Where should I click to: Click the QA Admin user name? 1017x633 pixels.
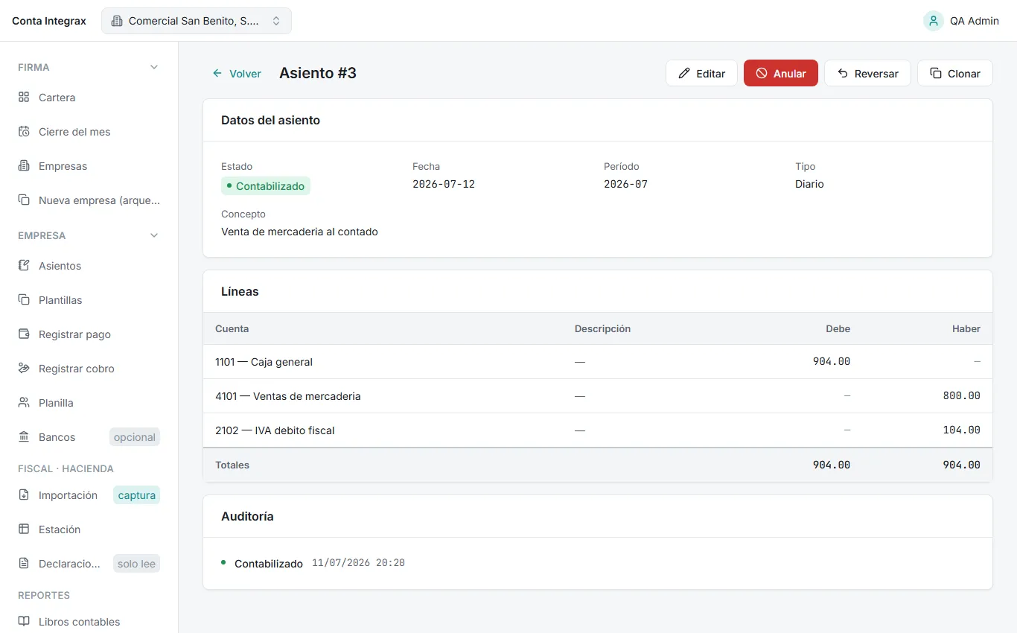[975, 21]
